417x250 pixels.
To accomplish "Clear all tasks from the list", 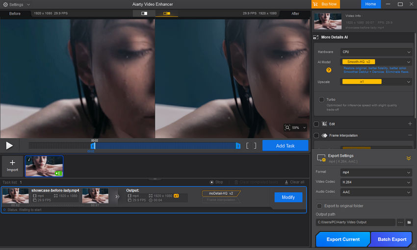I will [294, 182].
